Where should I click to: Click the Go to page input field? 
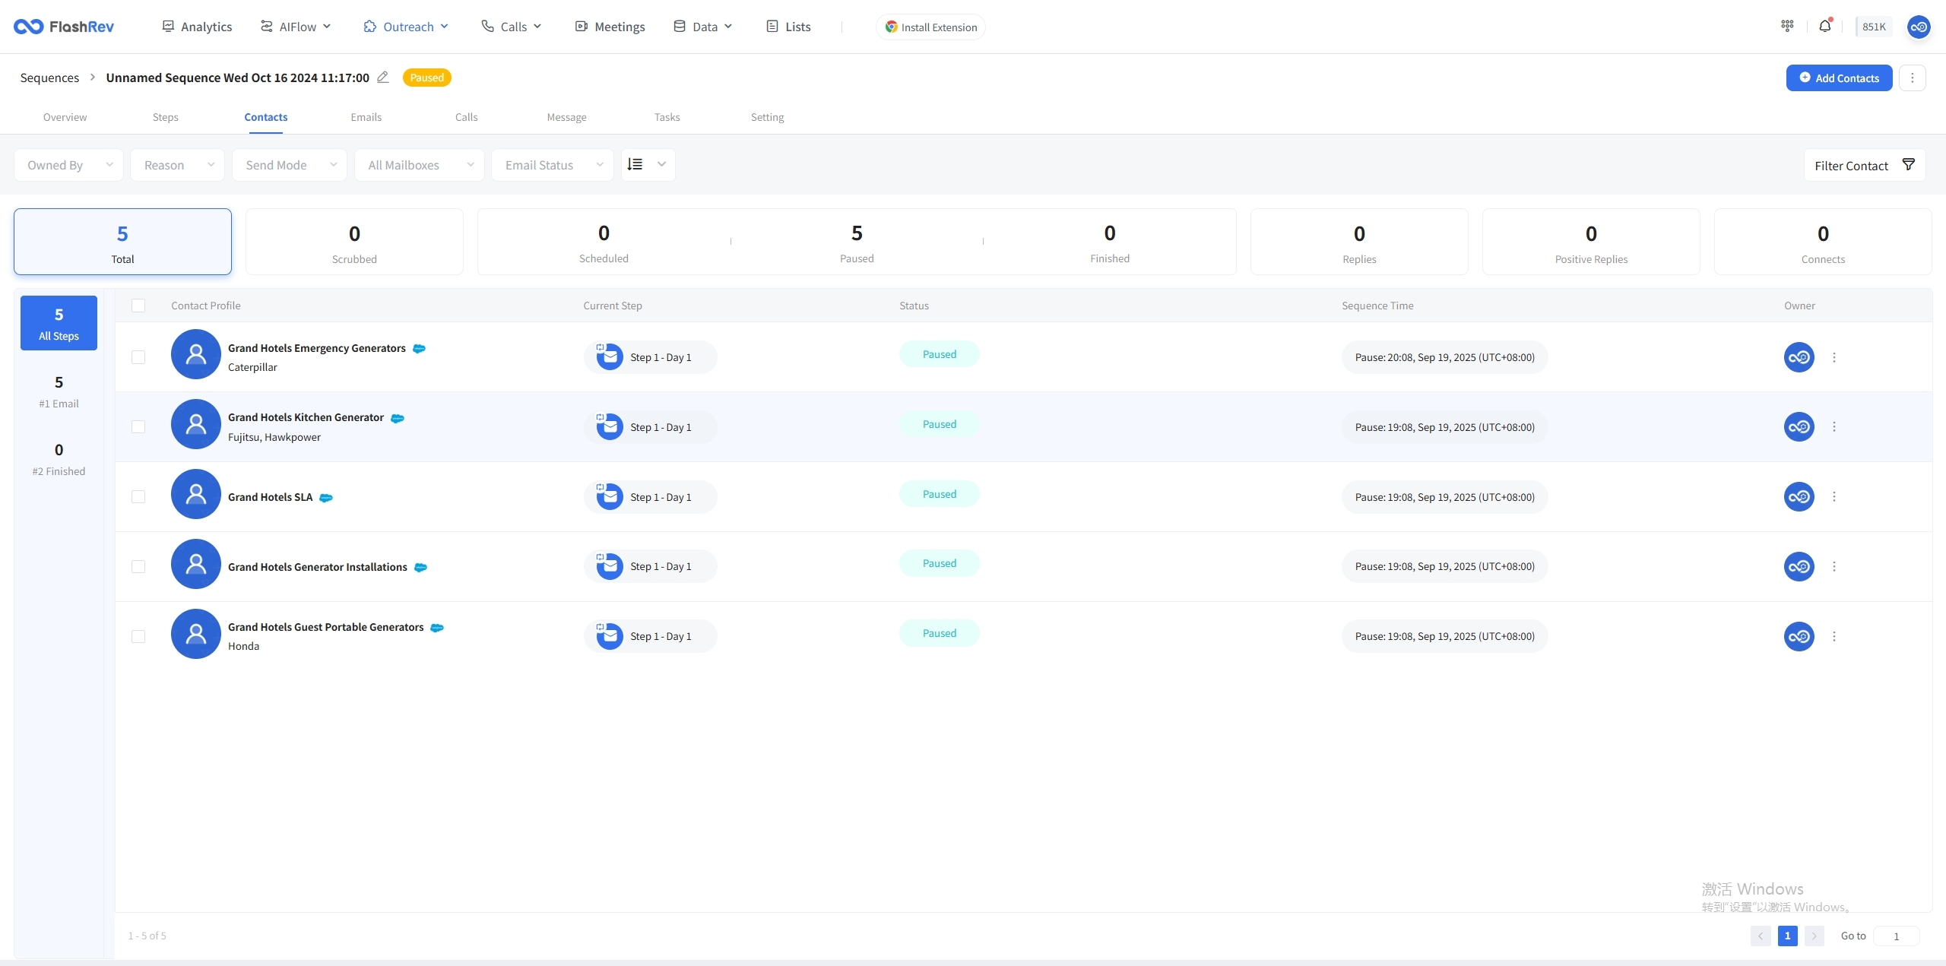click(x=1896, y=936)
